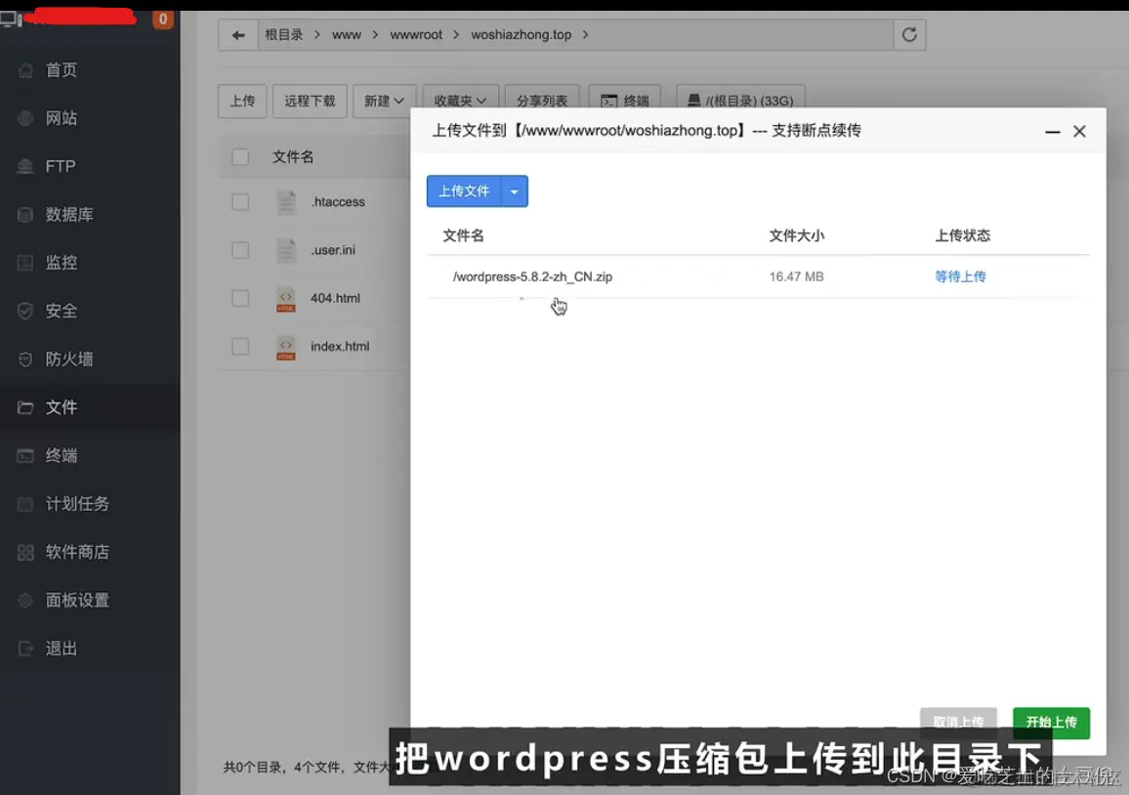Viewport: 1129px width, 795px height.
Task: Click the 文件大小 column header
Action: coord(796,235)
